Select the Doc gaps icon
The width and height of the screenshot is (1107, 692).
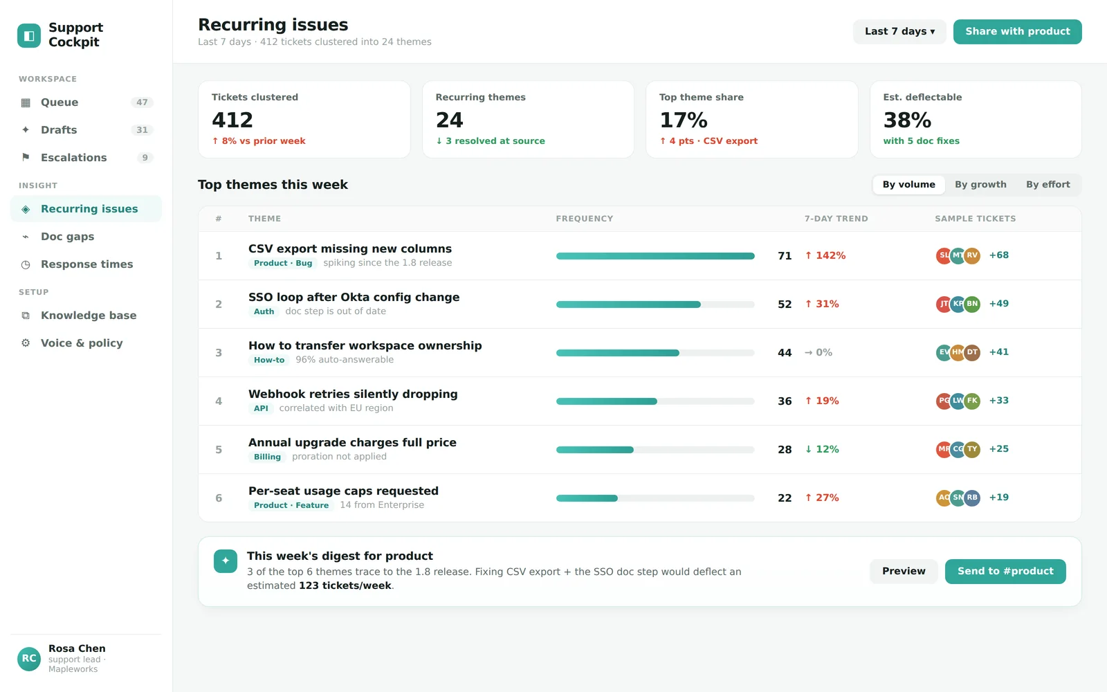(26, 237)
